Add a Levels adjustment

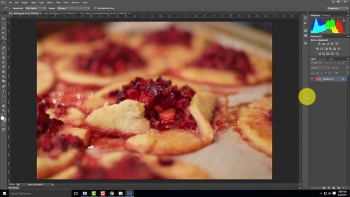(324, 44)
